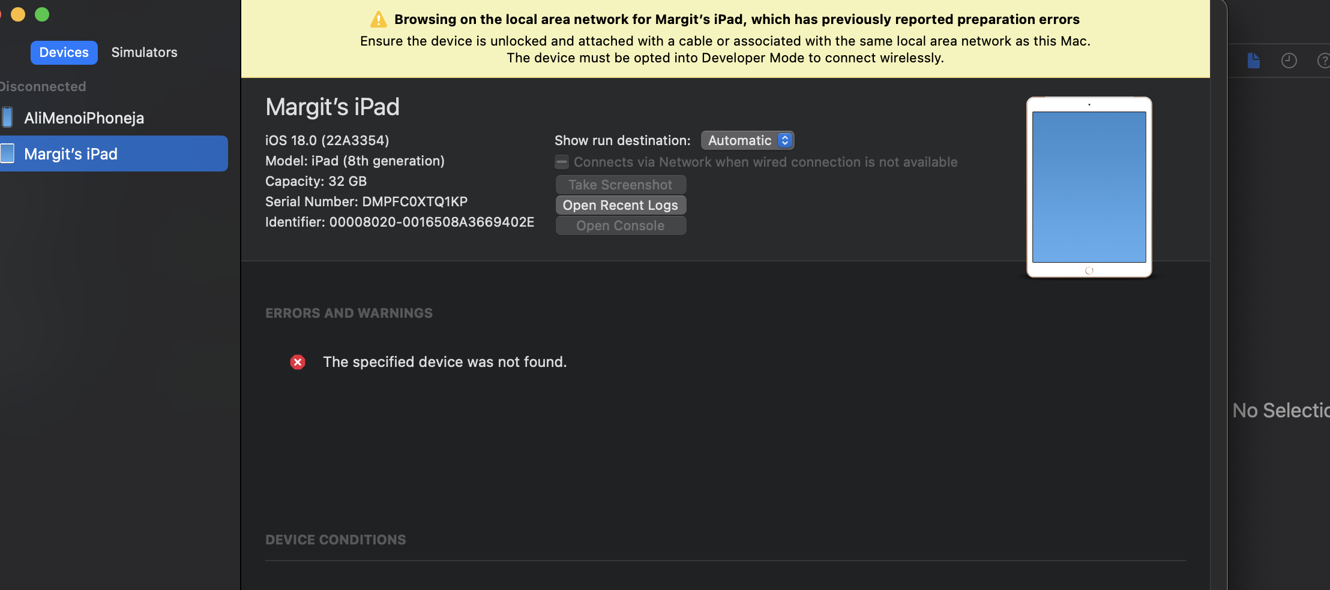The width and height of the screenshot is (1330, 590).
Task: Click the Automatic popup blue arrow stepper
Action: (x=784, y=140)
